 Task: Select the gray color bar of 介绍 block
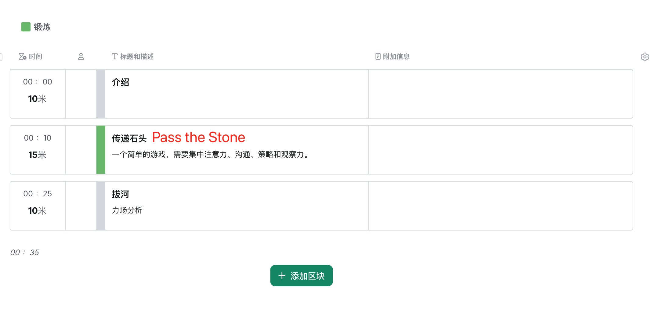point(101,94)
